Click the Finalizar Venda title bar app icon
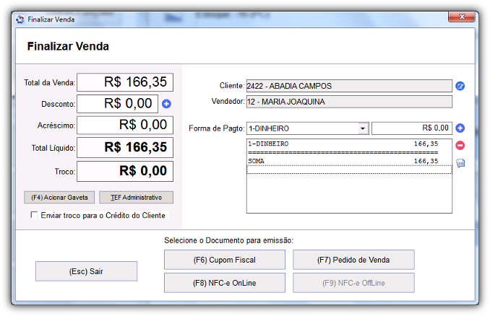The image size is (490, 316). pos(20,19)
